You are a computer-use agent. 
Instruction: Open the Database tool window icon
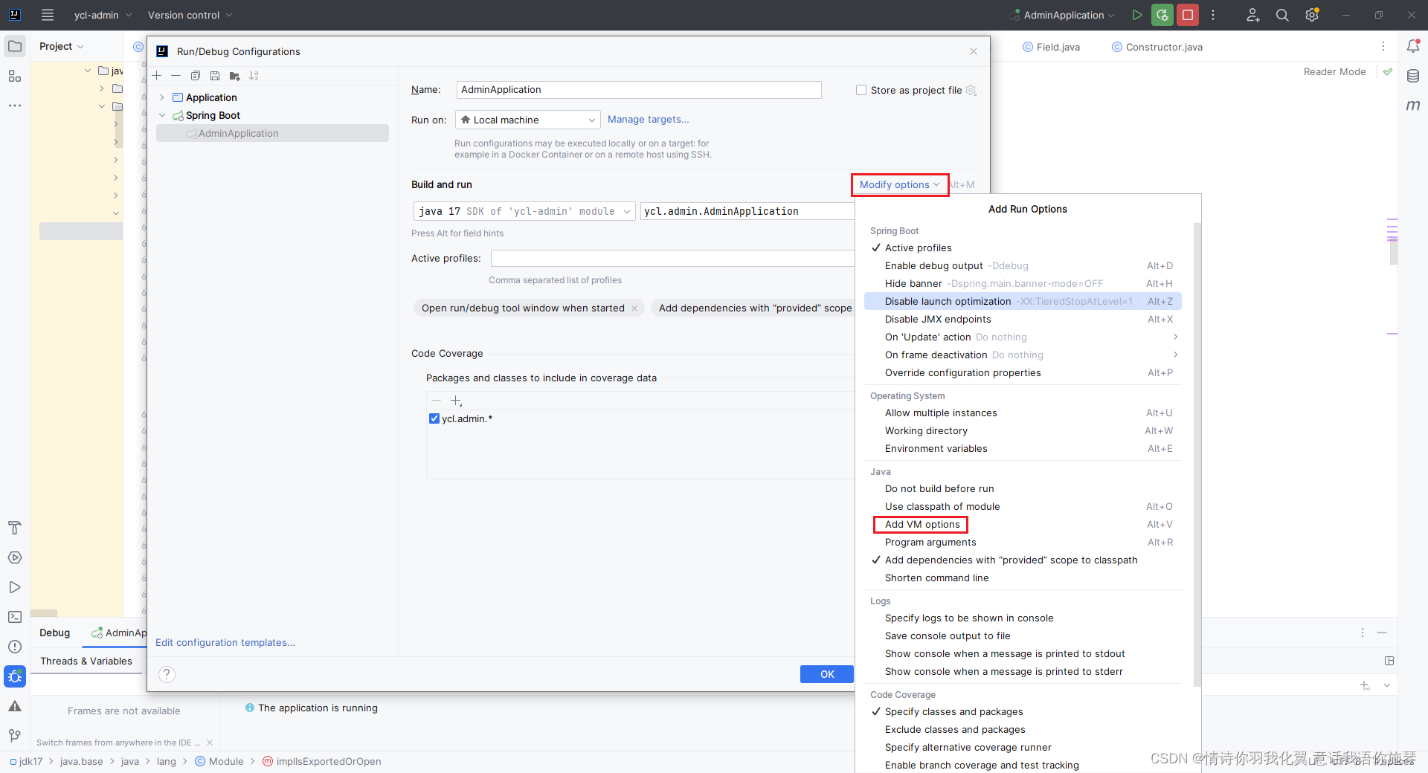pyautogui.click(x=1413, y=76)
